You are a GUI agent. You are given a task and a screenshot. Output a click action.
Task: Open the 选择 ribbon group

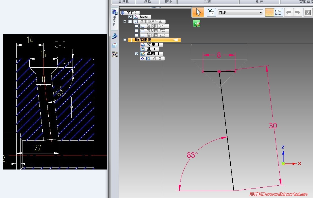147,2
